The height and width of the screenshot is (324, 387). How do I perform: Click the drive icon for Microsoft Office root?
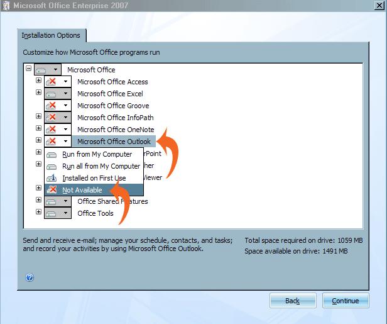click(41, 70)
